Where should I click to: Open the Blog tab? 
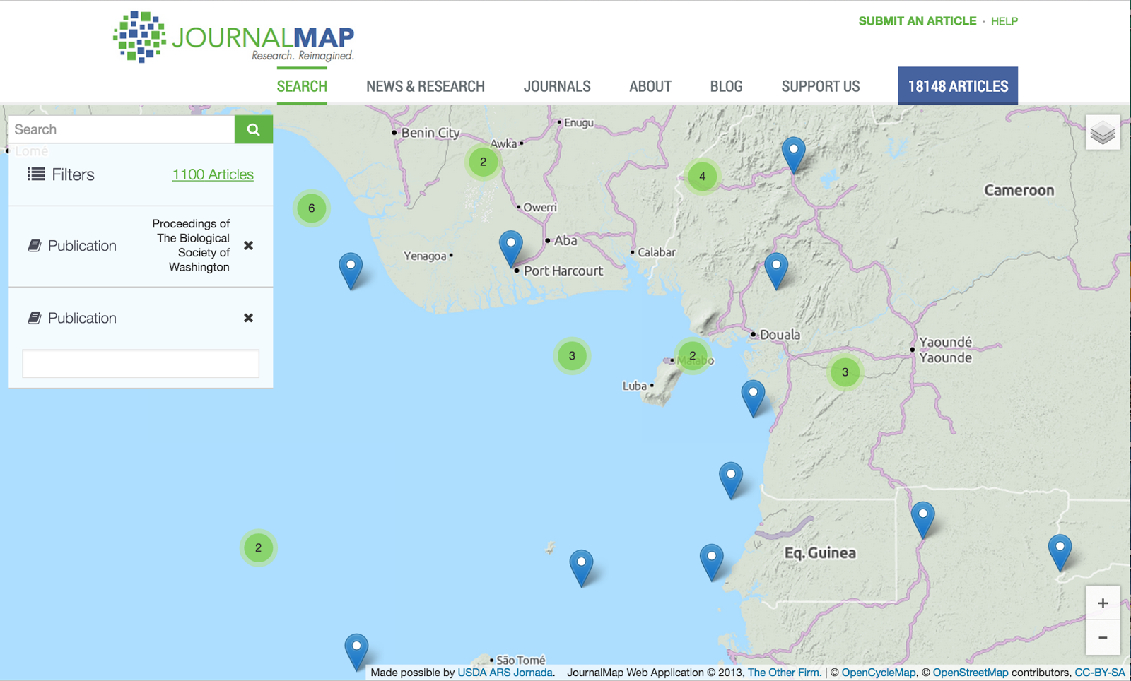click(x=726, y=86)
